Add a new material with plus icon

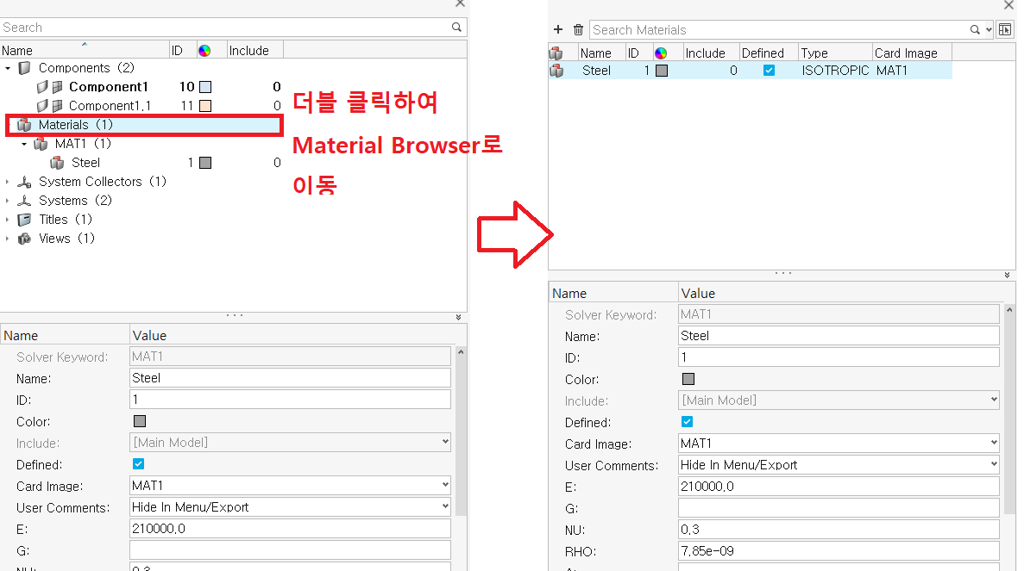pos(557,29)
